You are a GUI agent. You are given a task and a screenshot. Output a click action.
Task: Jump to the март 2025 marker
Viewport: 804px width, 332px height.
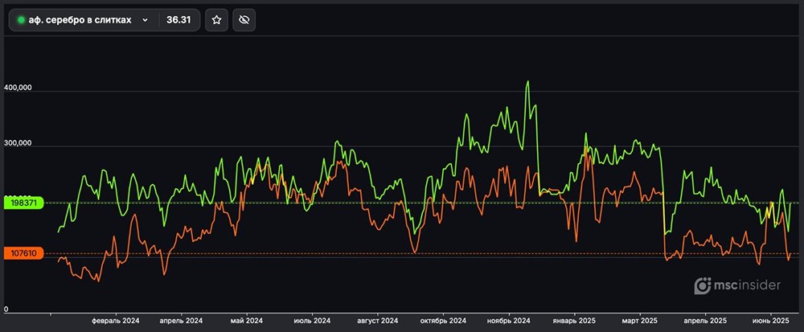(x=640, y=321)
